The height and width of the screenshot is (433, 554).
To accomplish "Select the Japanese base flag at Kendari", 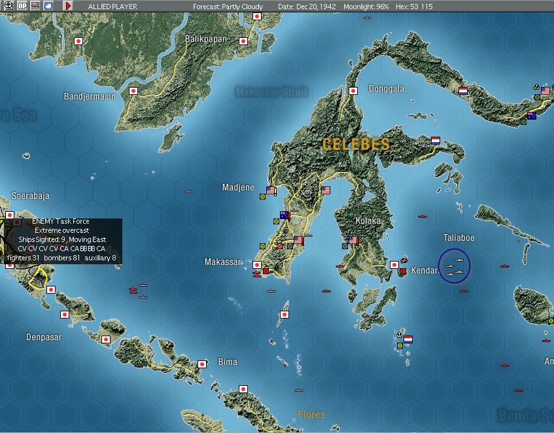I will (394, 265).
